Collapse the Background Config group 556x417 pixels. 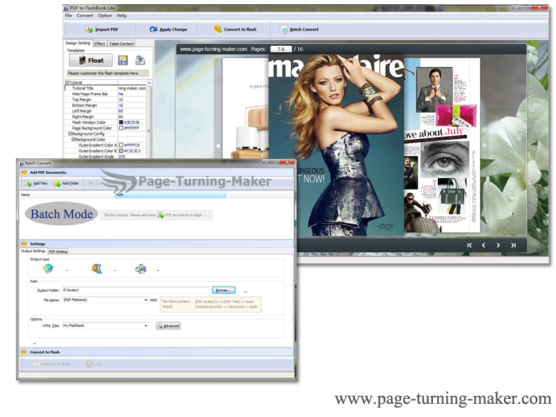coord(70,133)
